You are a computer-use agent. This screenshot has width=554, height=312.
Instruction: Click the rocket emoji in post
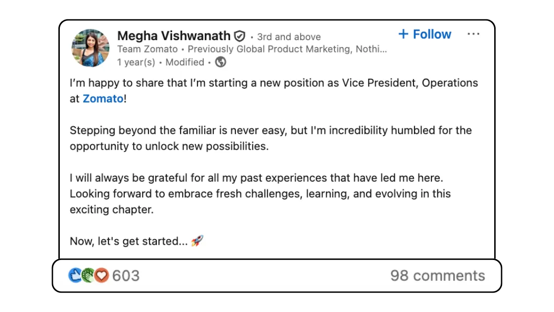point(197,241)
